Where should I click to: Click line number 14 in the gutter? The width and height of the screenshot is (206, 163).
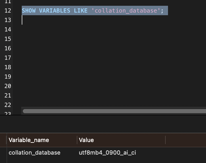click(8, 30)
